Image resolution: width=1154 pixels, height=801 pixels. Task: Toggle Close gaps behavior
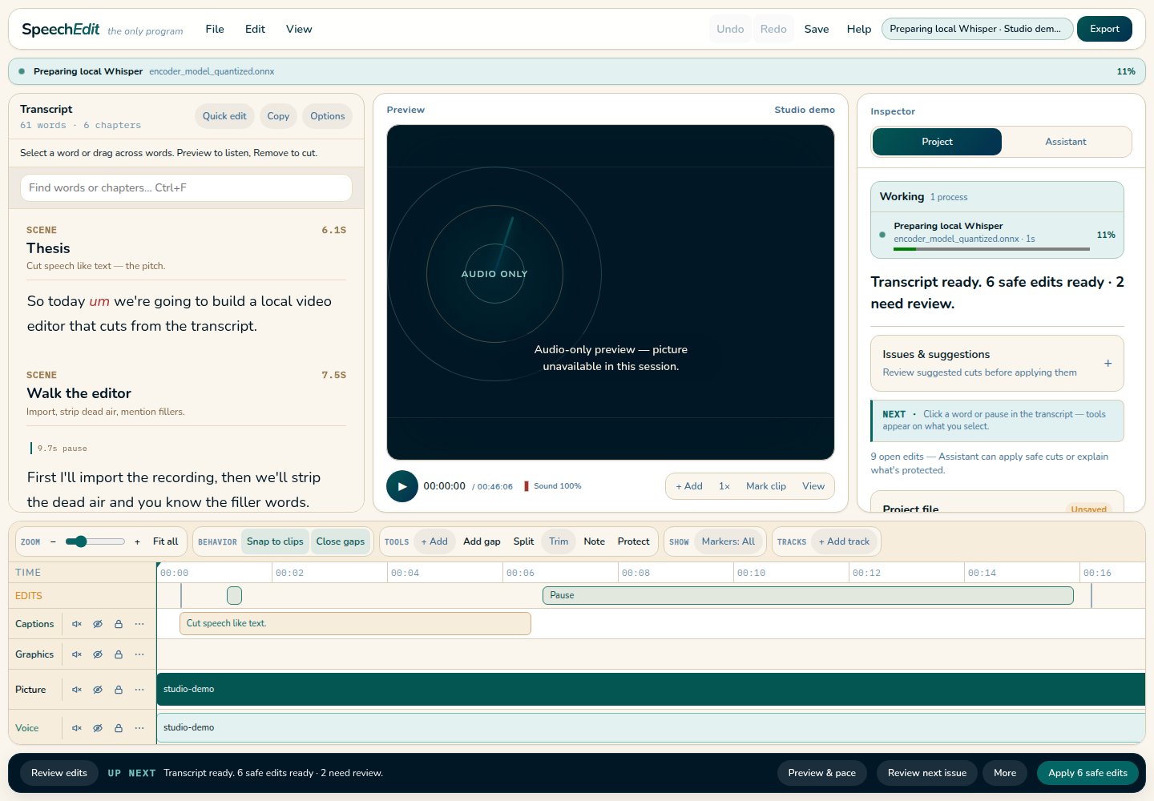click(x=341, y=541)
